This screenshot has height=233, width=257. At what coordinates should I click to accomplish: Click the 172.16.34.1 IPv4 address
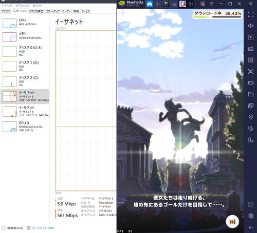(x=105, y=211)
